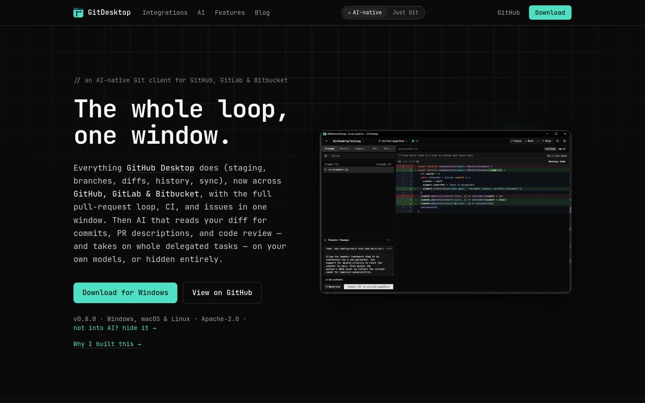Switch the diff view to Unified
Image resolution: width=645 pixels, height=403 pixels.
550,149
